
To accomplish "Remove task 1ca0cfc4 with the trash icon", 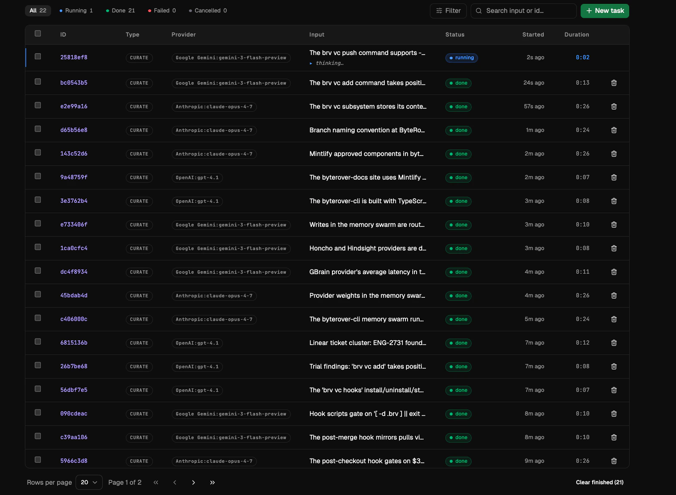I will [x=614, y=248].
